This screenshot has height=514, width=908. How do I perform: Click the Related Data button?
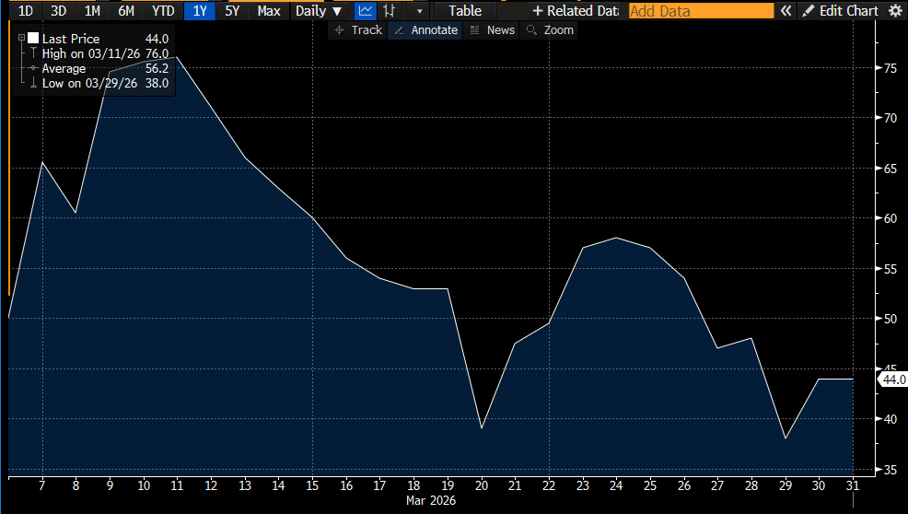575,10
